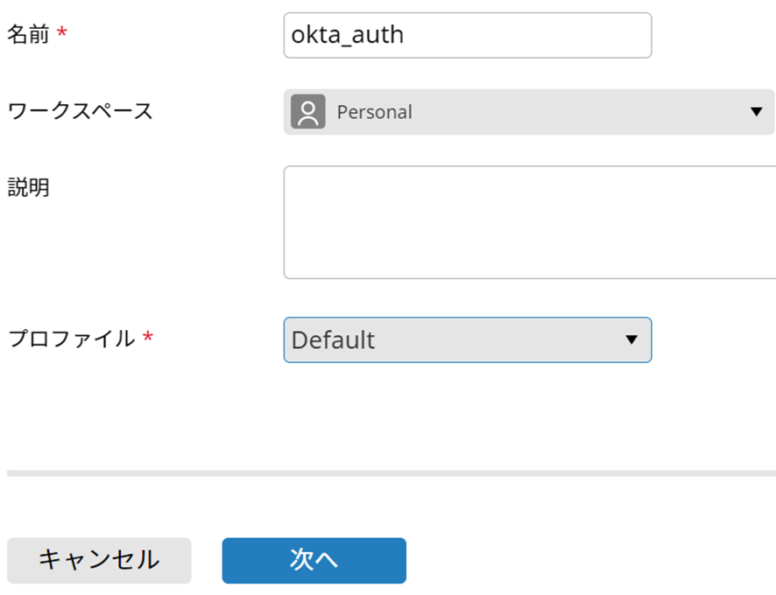Click the red asterisk beside プロファイル
This screenshot has height=595, width=776.
(147, 338)
